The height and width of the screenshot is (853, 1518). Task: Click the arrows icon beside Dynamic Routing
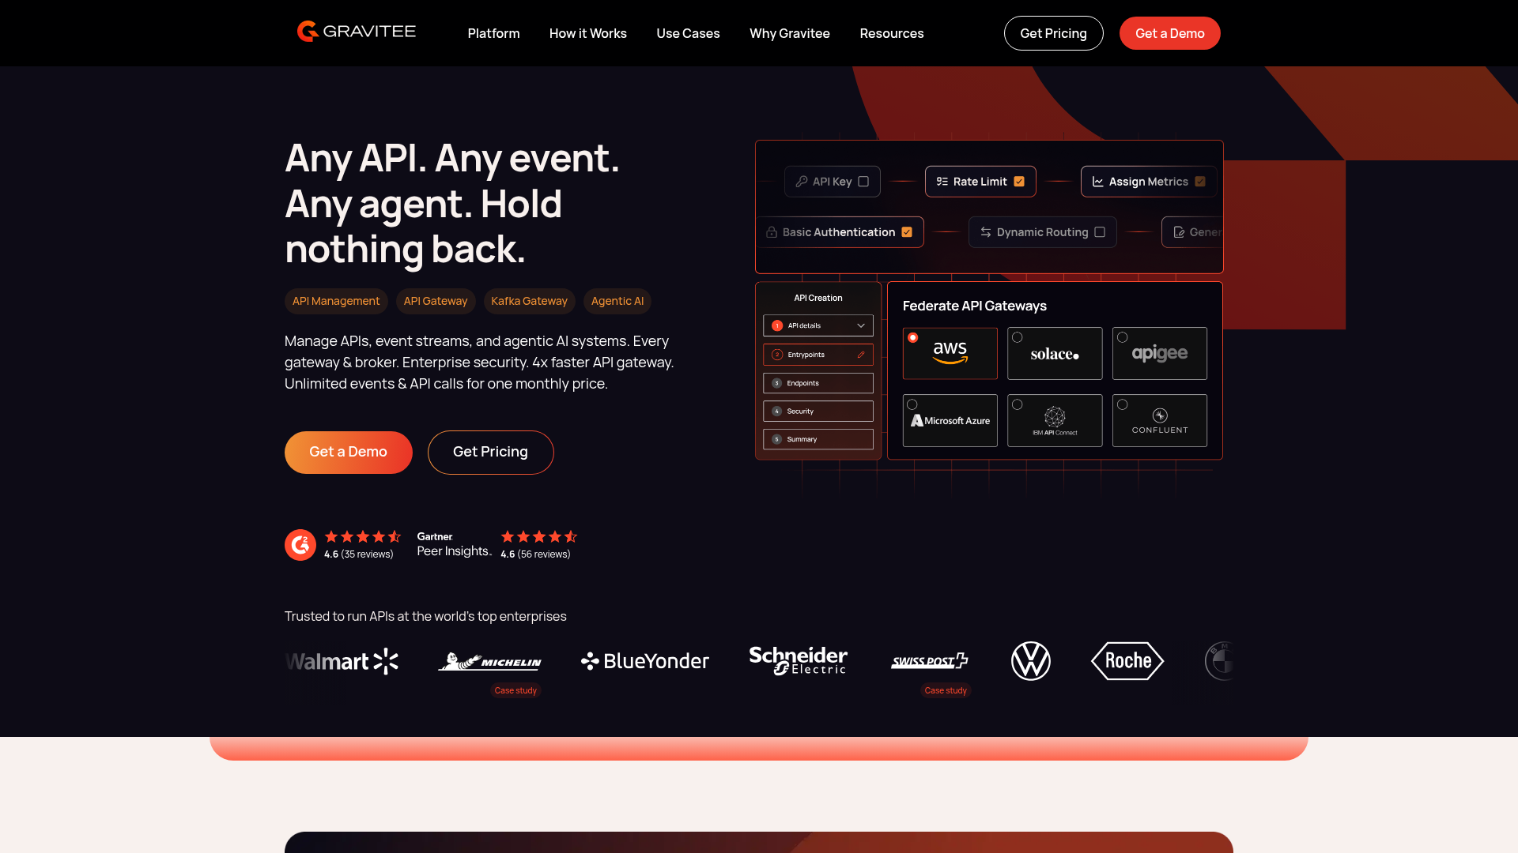coord(985,231)
